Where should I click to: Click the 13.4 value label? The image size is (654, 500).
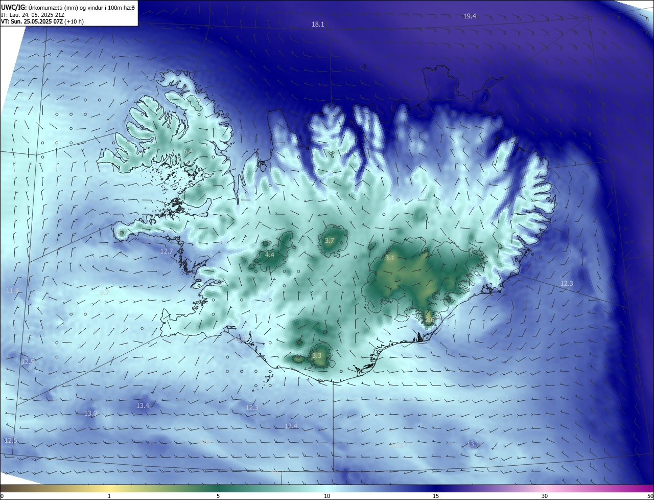coord(143,405)
